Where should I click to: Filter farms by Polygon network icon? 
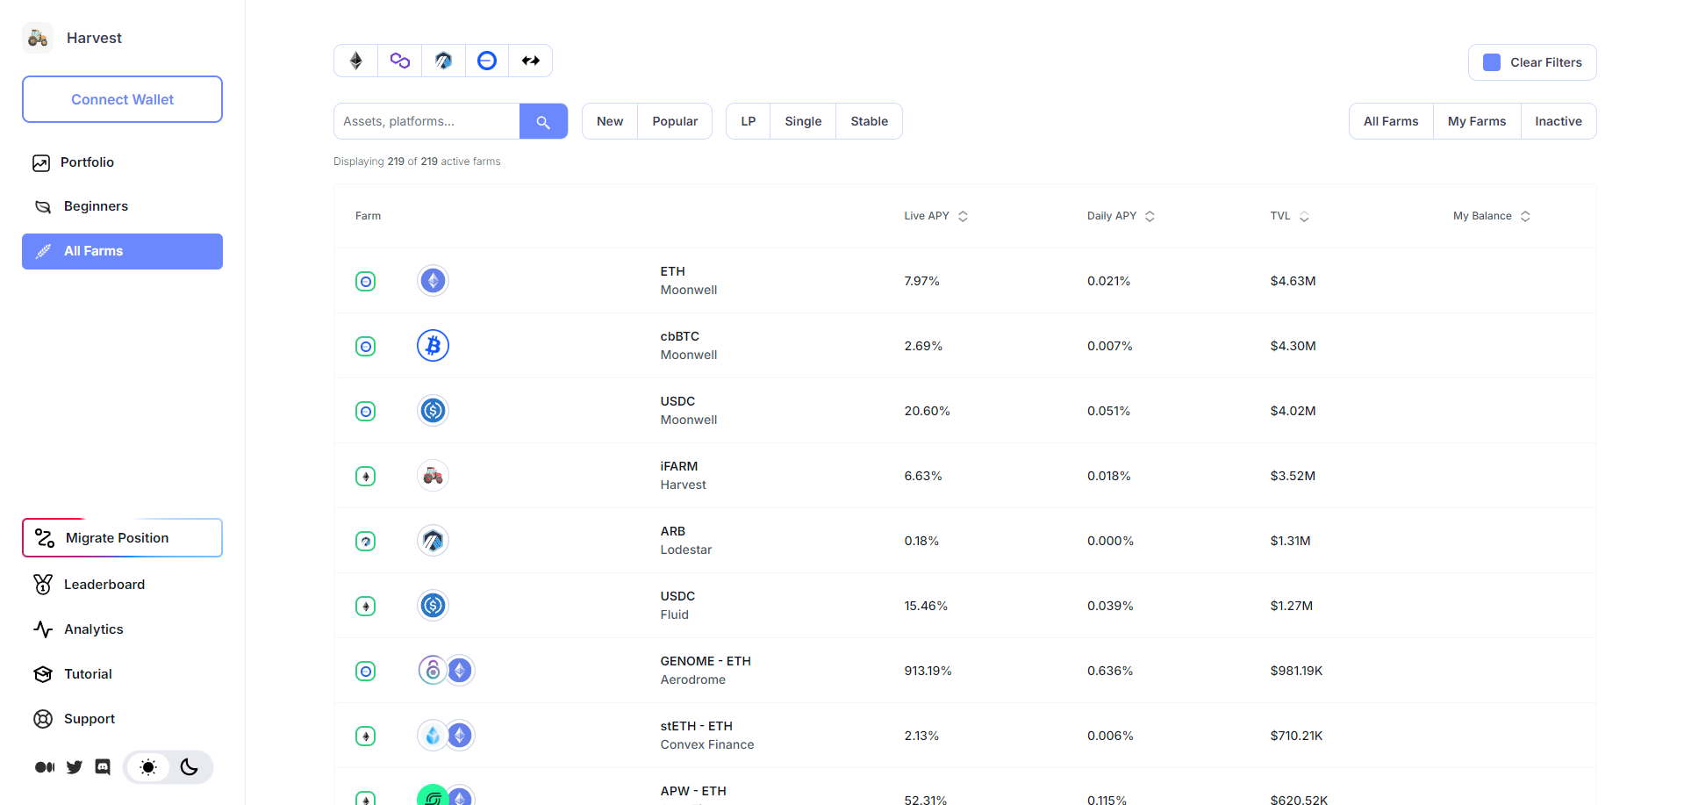pyautogui.click(x=400, y=61)
